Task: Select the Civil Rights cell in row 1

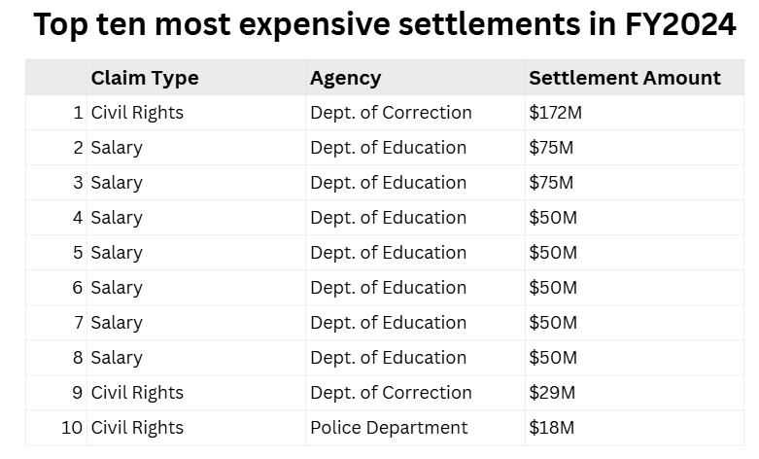Action: tap(137, 113)
